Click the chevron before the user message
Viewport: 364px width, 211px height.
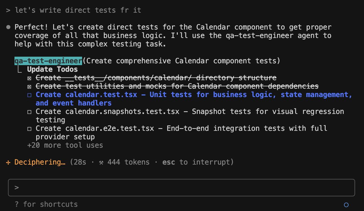(8, 10)
